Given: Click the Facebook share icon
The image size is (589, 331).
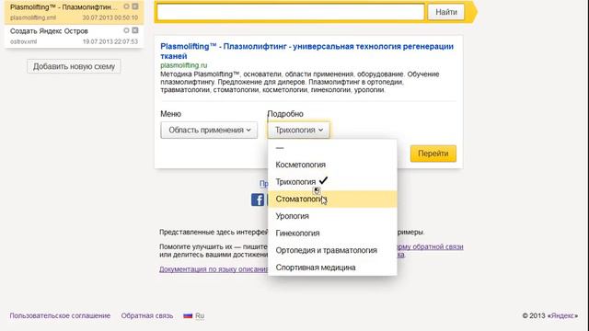Looking at the screenshot, I should click(258, 200).
